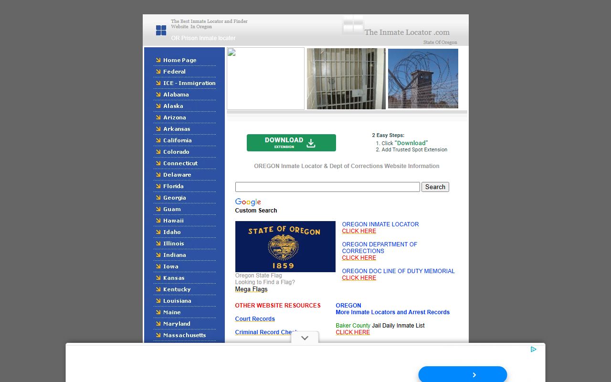Click the broken image placeholder in banner
The width and height of the screenshot is (611, 382).
coord(265,78)
